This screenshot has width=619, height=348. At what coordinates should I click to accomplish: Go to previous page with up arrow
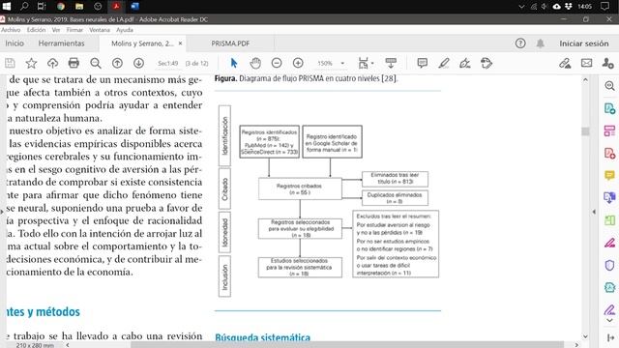coord(117,63)
